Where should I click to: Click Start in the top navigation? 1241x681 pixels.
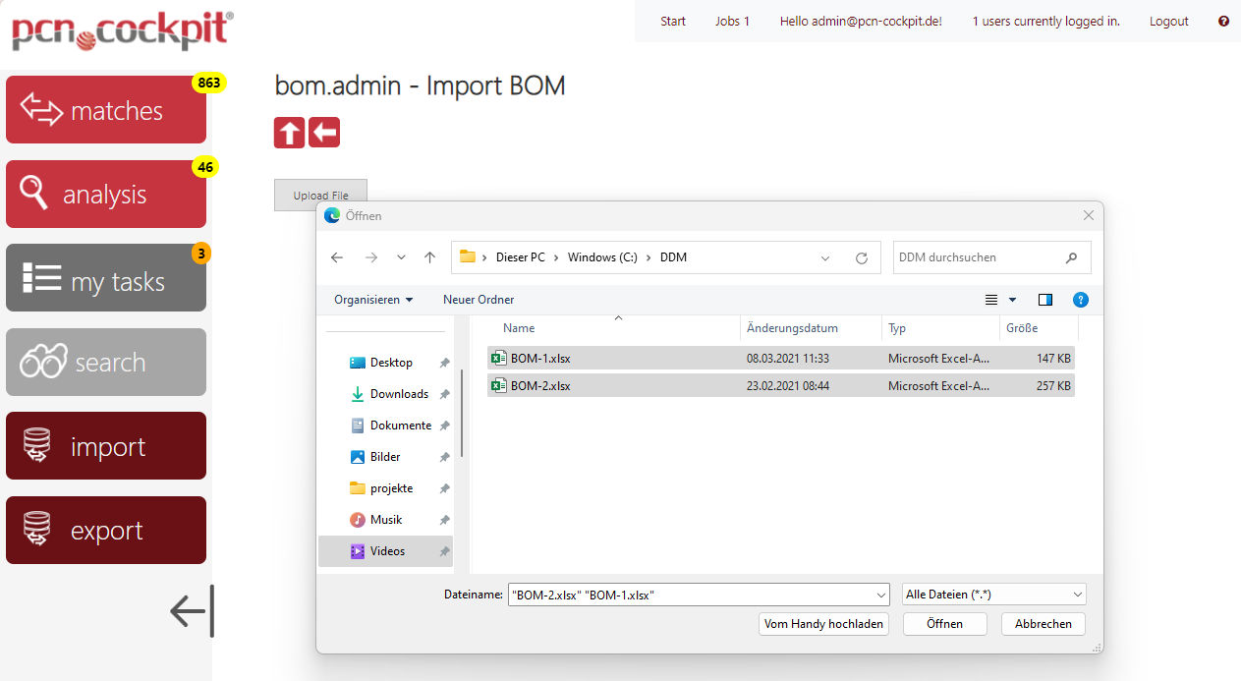click(672, 21)
